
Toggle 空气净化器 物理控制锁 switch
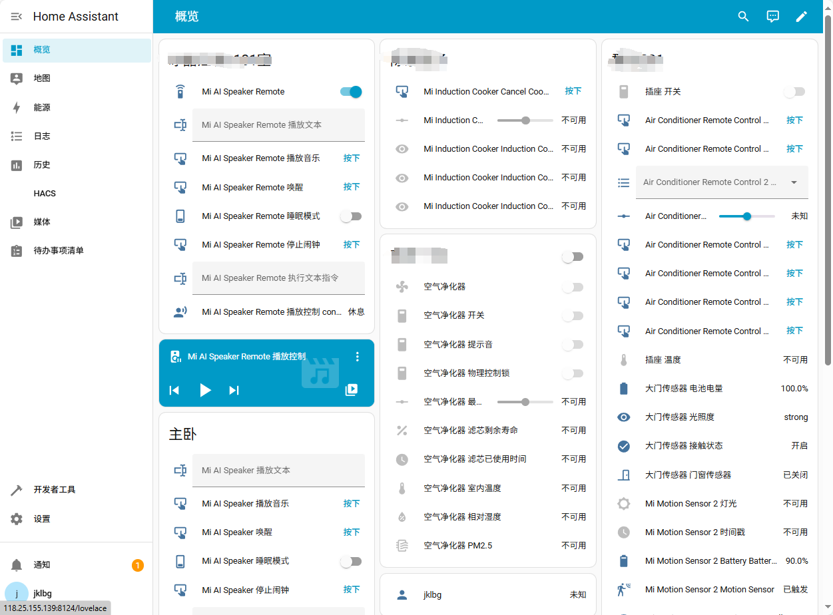(x=573, y=373)
